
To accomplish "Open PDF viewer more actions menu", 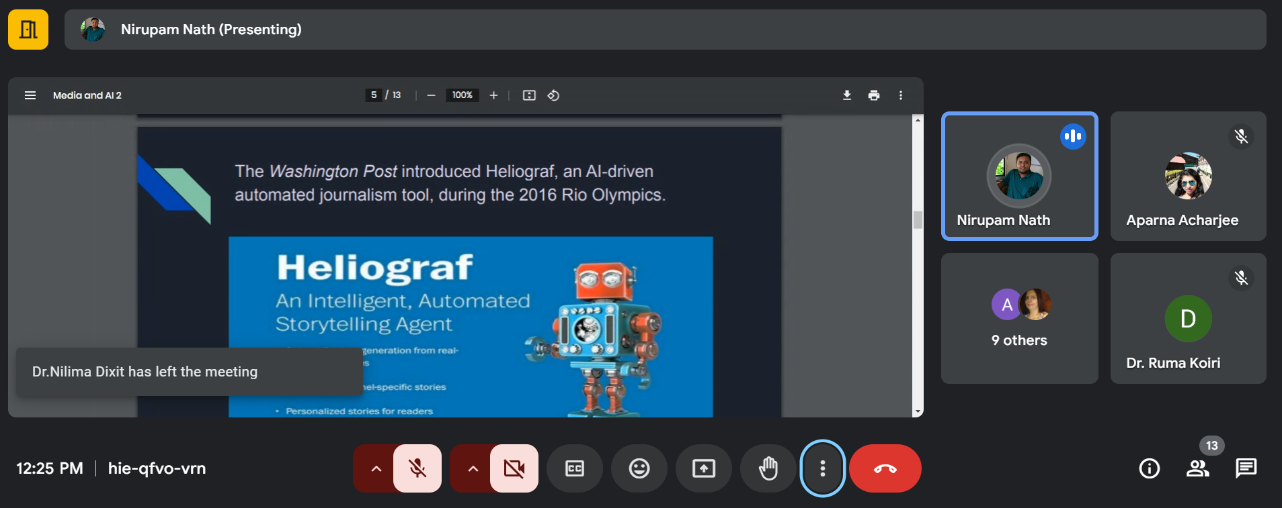I will (901, 95).
